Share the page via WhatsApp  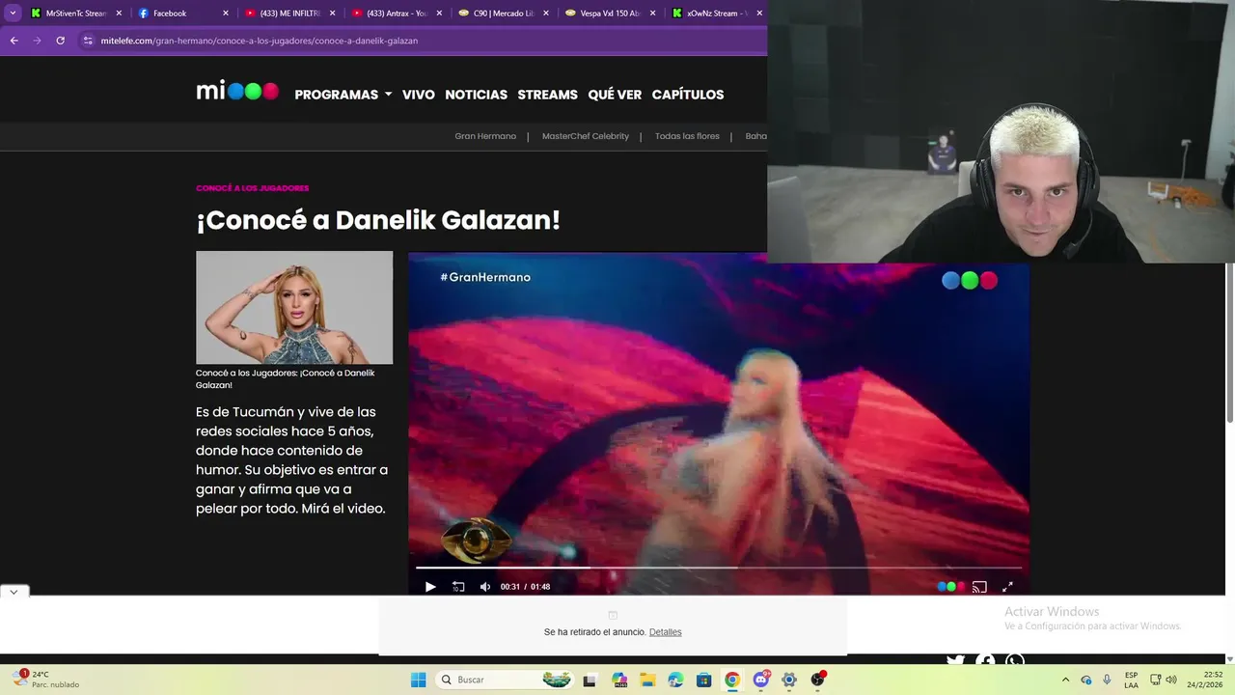[x=1015, y=661]
